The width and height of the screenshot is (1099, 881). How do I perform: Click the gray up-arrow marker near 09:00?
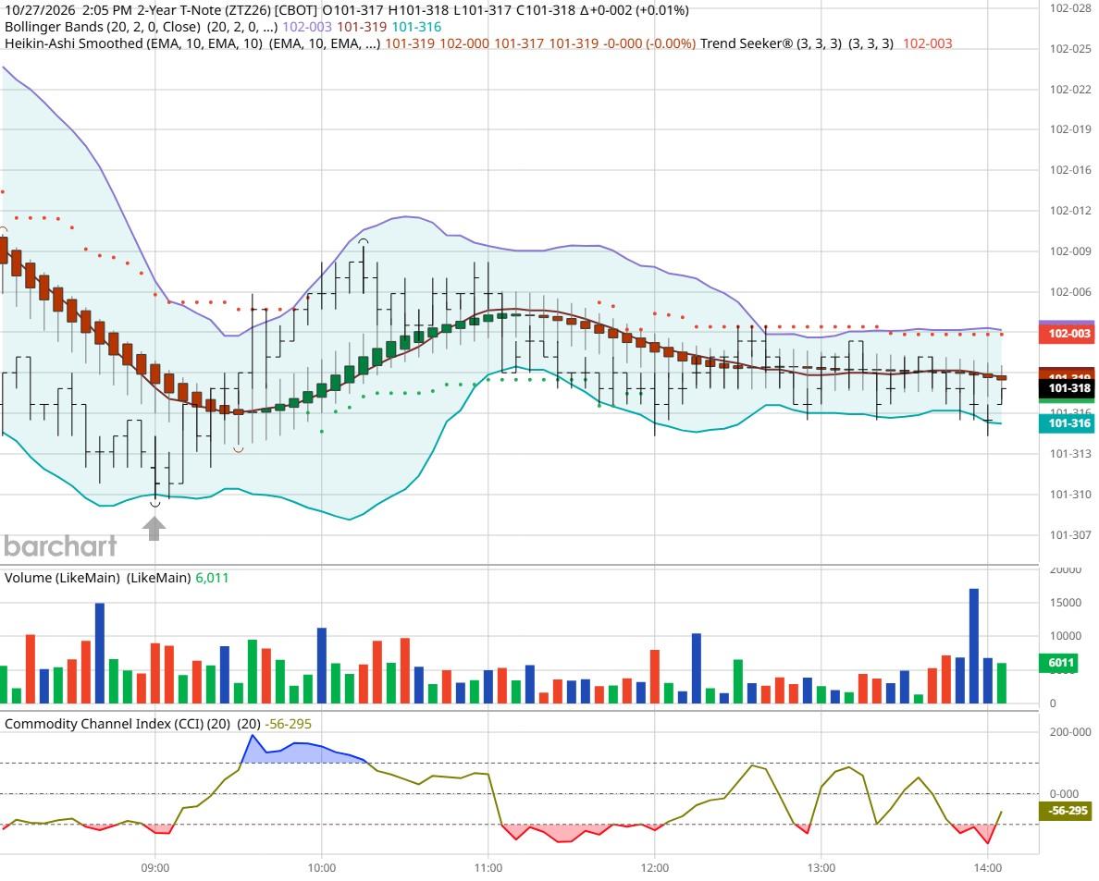tap(154, 528)
